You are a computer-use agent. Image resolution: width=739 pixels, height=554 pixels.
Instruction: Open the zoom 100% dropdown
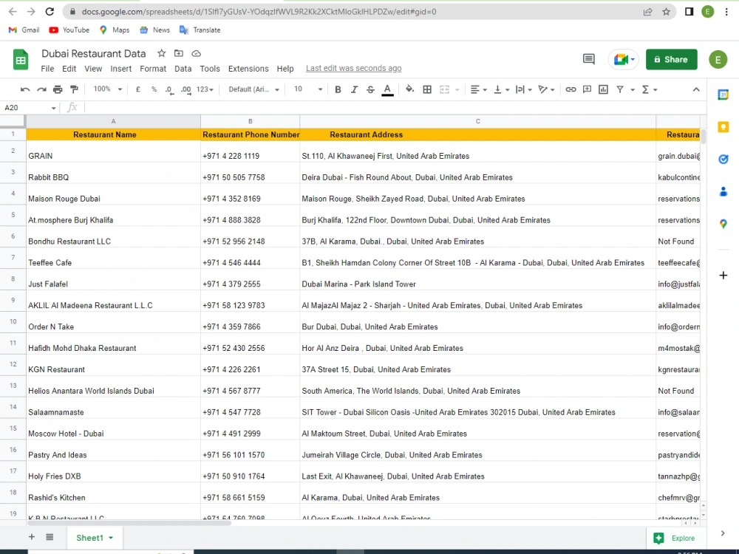107,89
